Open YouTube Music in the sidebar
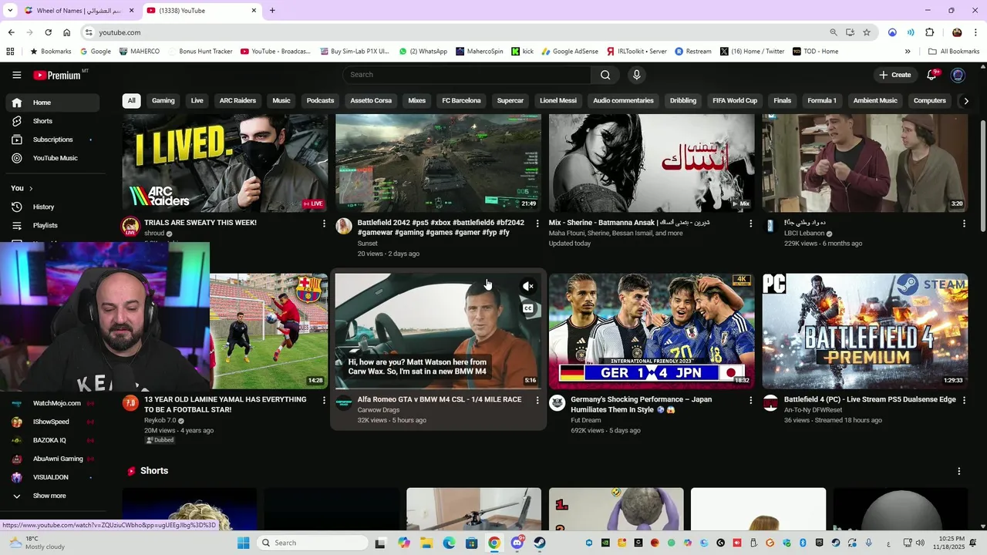The height and width of the screenshot is (555, 987). coord(52,158)
